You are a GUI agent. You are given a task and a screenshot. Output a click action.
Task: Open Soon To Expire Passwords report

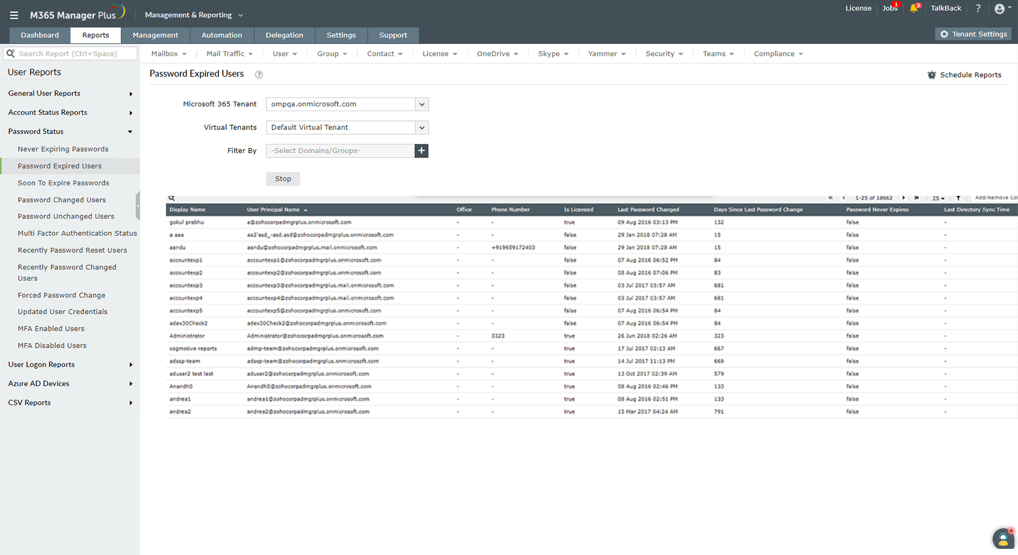(x=64, y=183)
